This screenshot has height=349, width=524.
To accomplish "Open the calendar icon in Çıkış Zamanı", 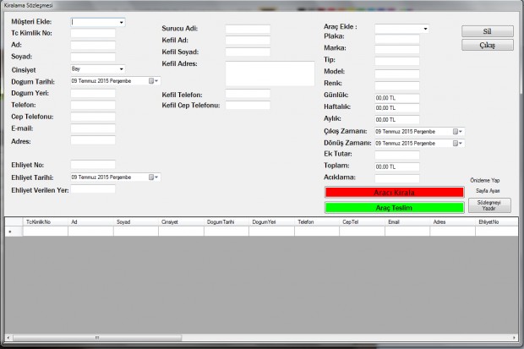I will click(457, 132).
